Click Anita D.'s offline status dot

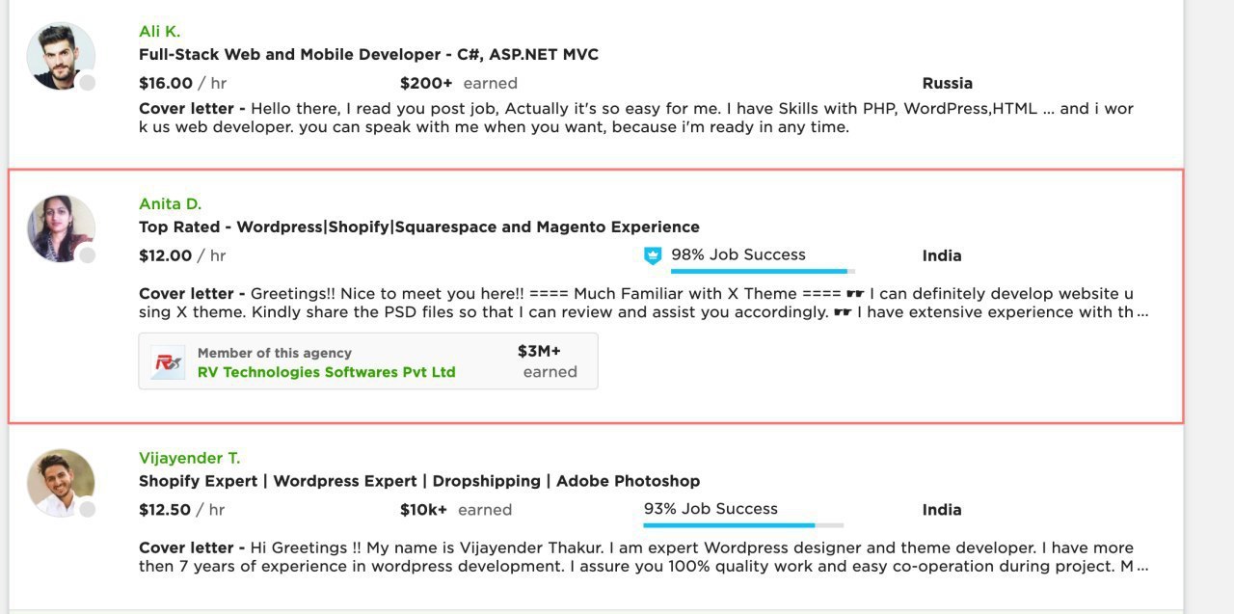(87, 255)
